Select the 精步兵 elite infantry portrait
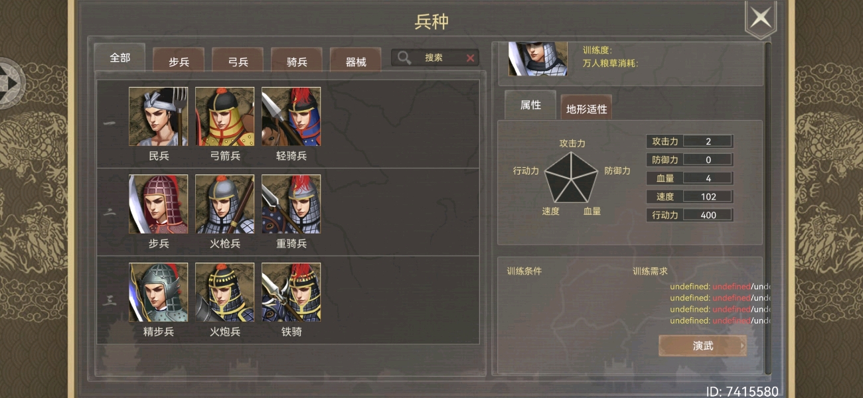The height and width of the screenshot is (398, 863). 158,292
